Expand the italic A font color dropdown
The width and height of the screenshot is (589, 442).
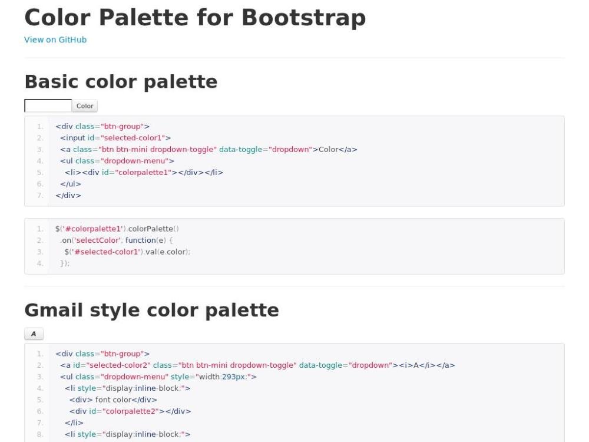(x=34, y=334)
